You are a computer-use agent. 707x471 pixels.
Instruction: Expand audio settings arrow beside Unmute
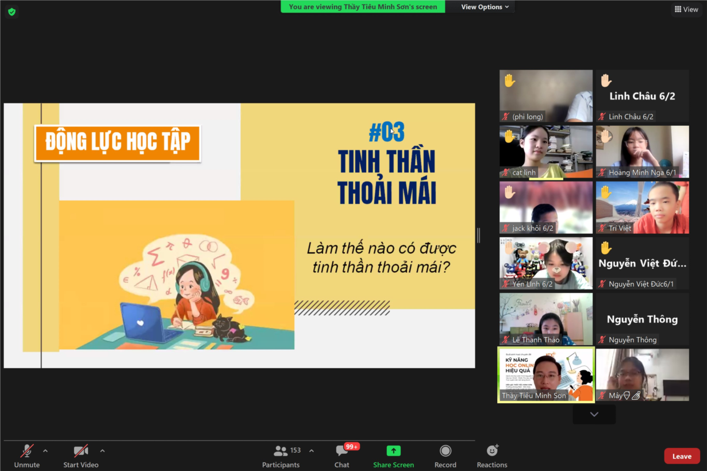coord(45,451)
